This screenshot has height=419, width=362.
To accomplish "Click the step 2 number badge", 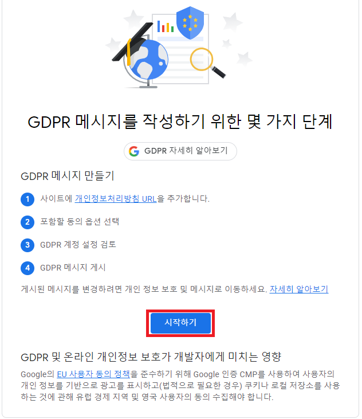I will pos(27,222).
